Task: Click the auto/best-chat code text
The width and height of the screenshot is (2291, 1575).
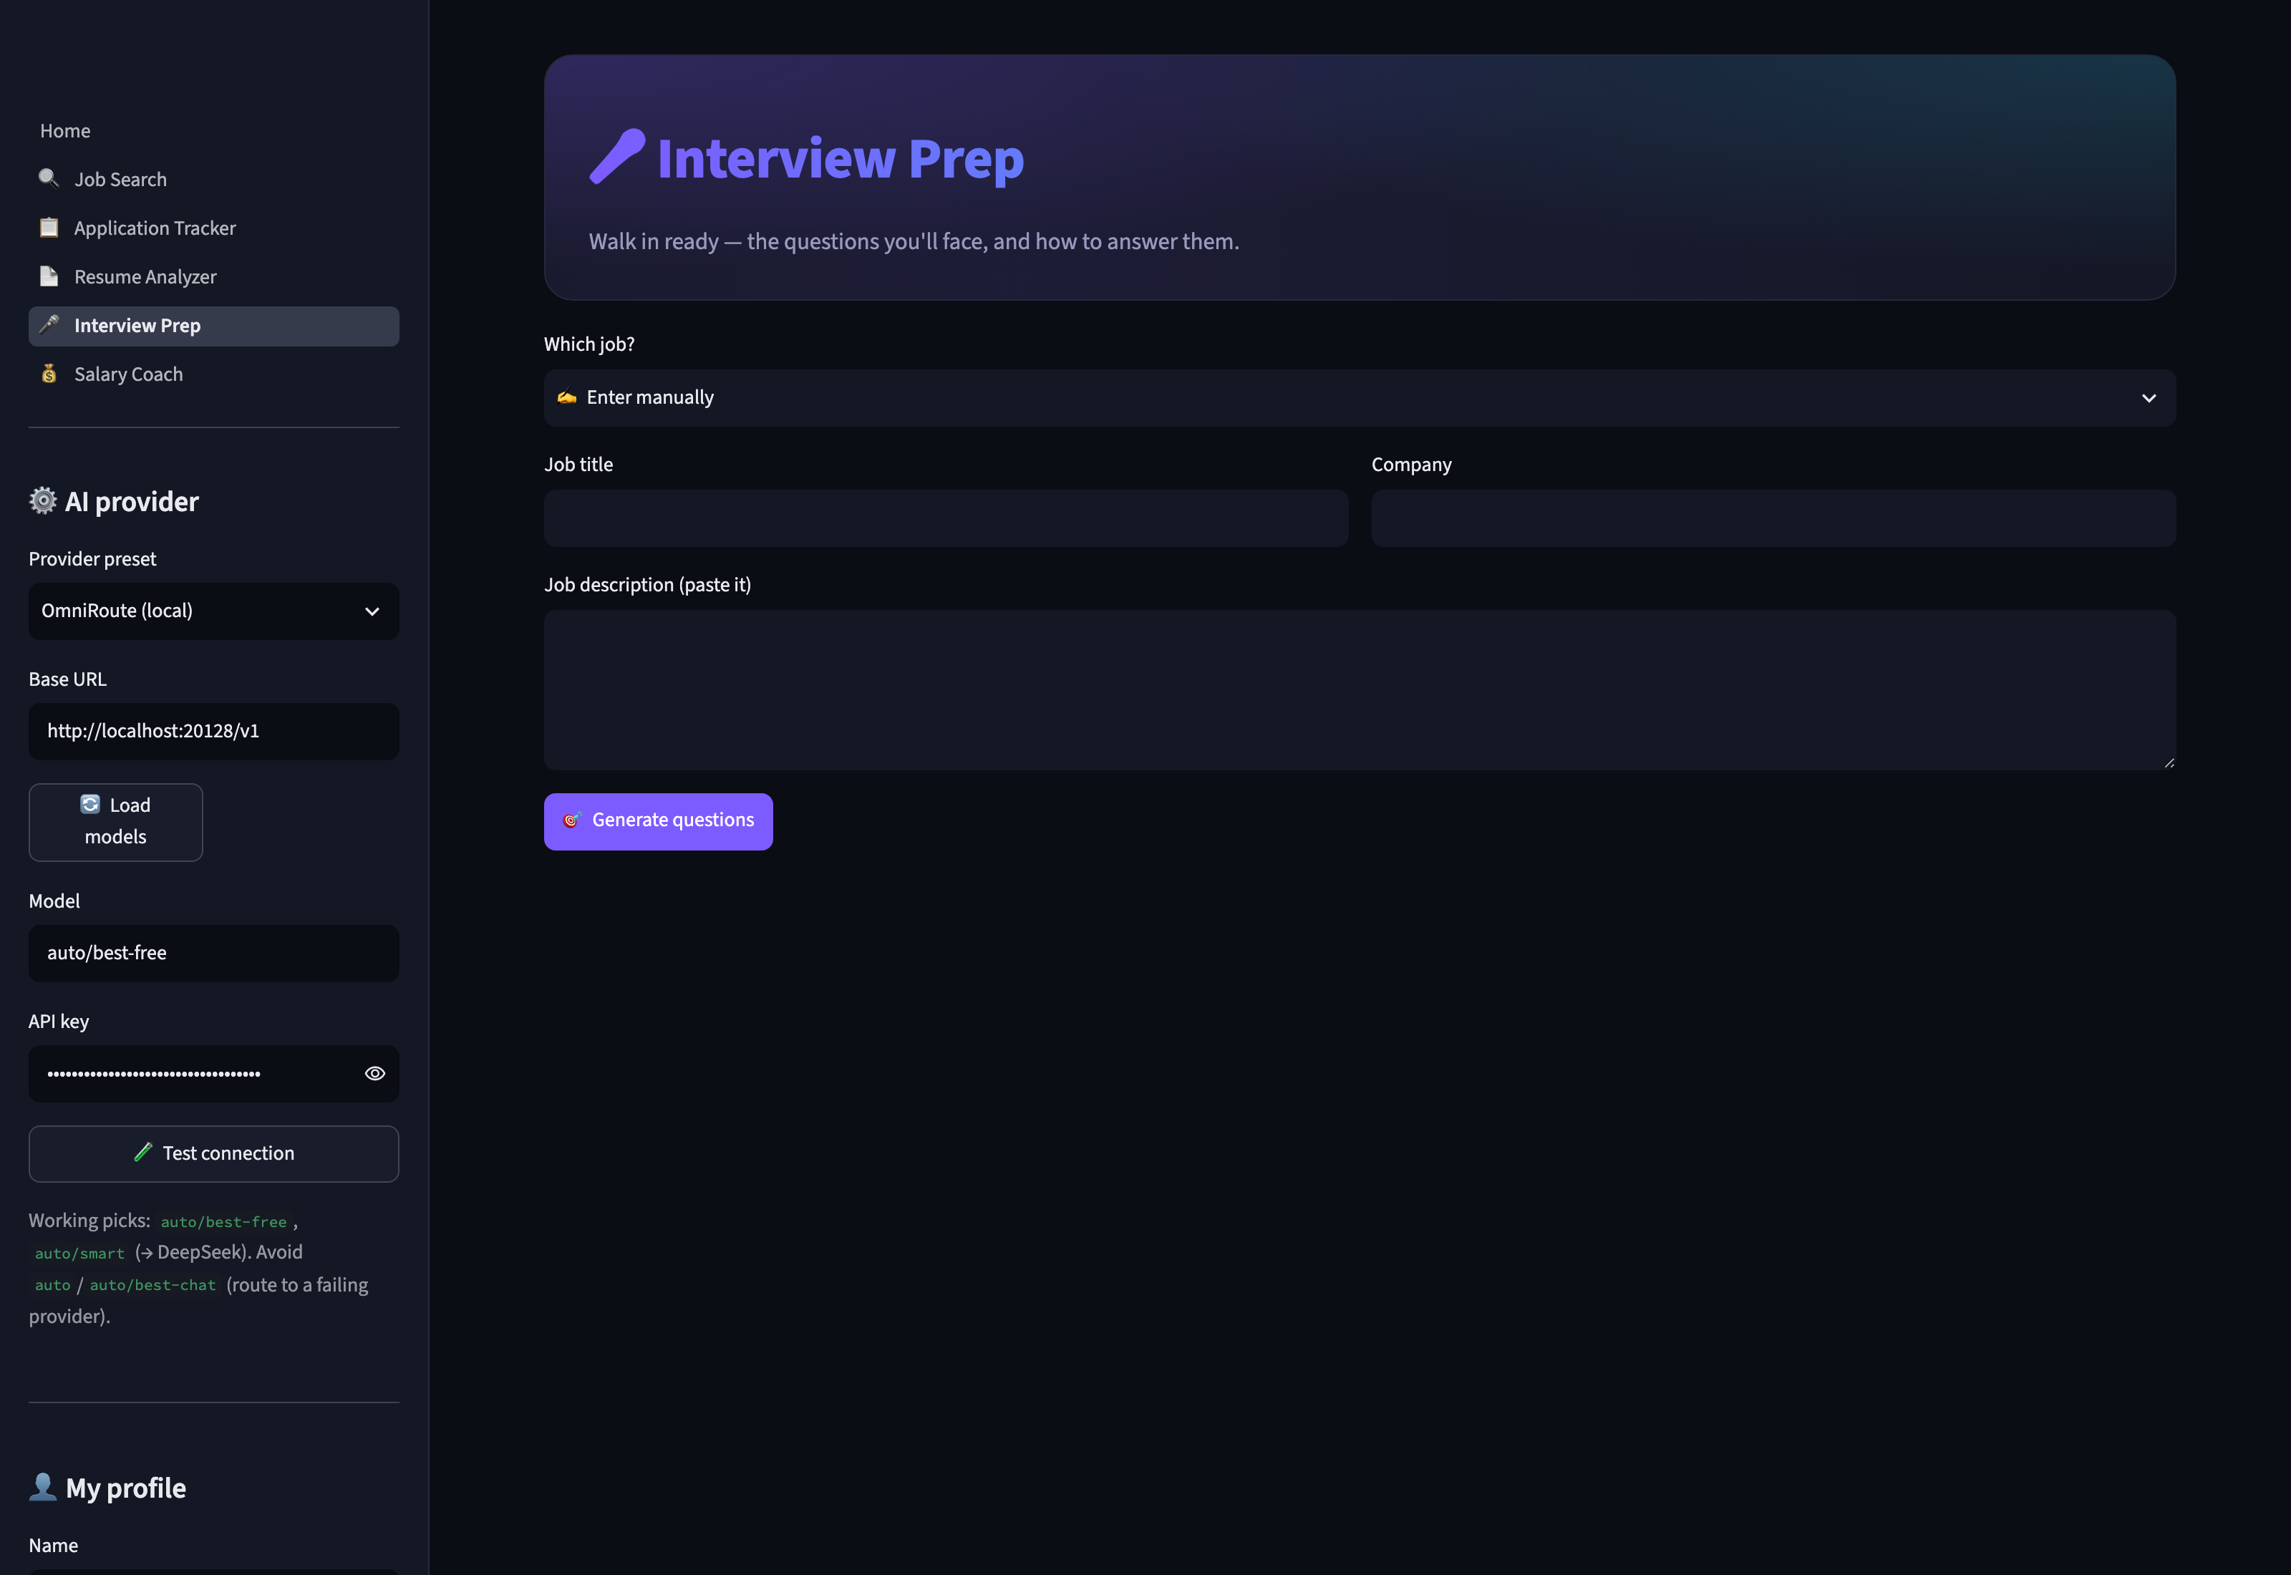Action: (x=153, y=1285)
